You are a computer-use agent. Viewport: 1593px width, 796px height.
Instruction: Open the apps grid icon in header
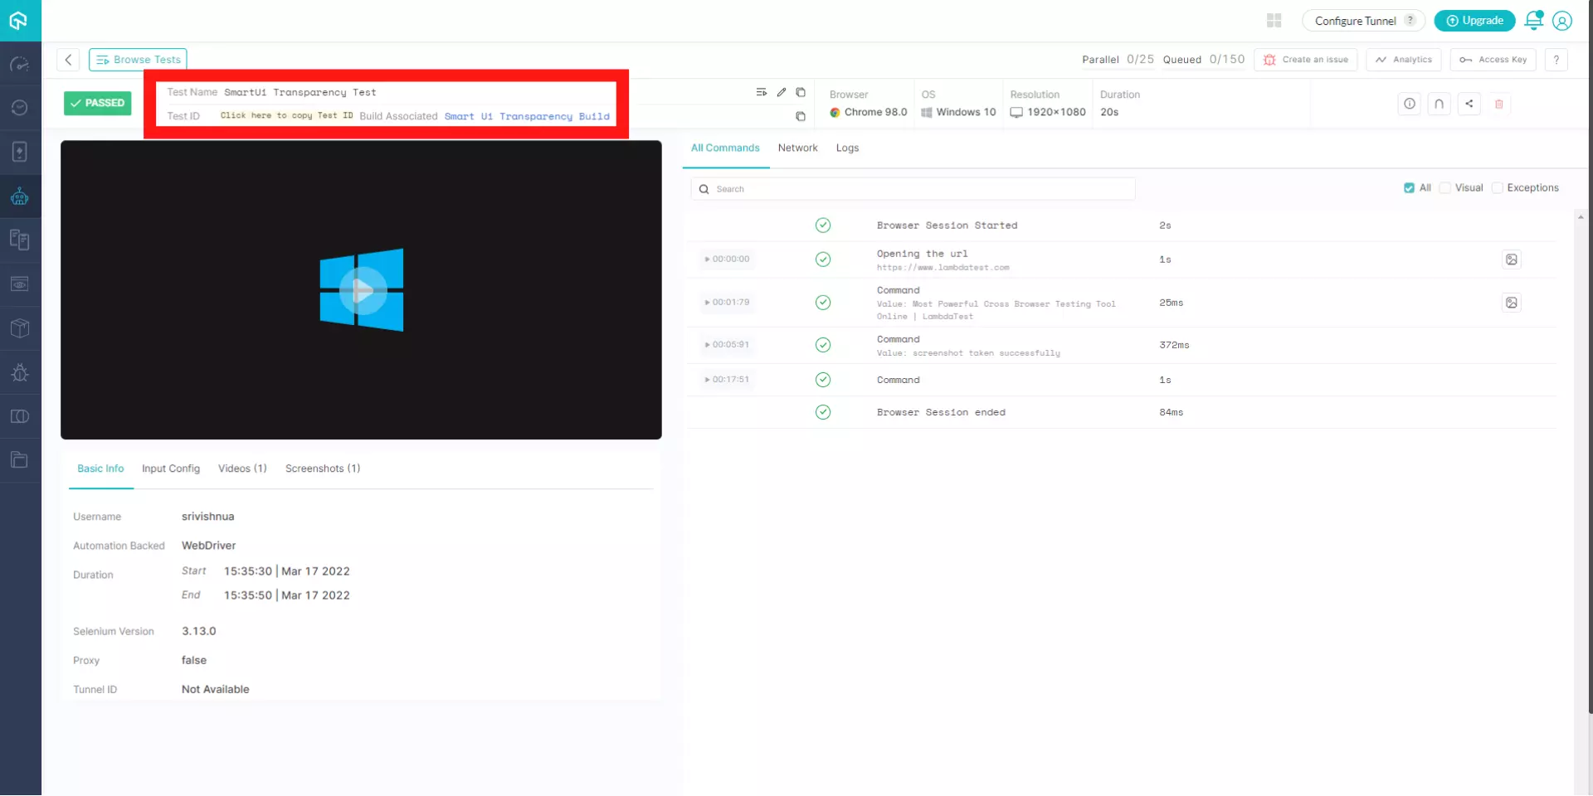(1274, 21)
